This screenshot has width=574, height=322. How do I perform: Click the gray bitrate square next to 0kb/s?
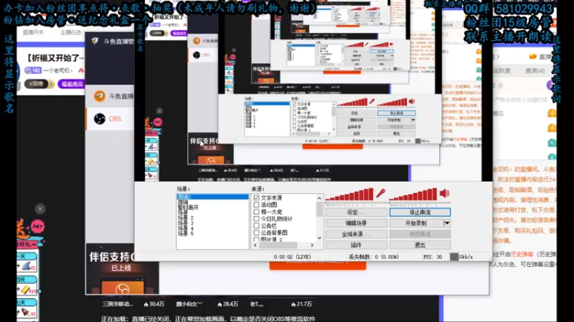[x=454, y=257]
